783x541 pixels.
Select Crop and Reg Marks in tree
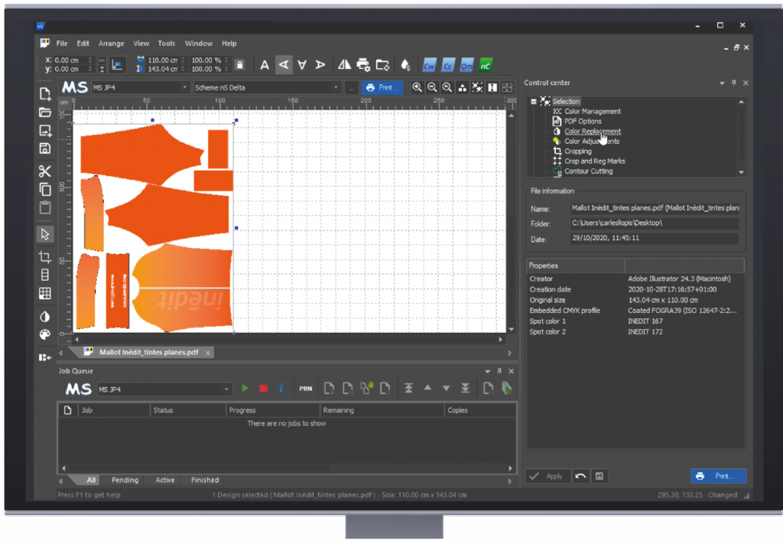594,161
